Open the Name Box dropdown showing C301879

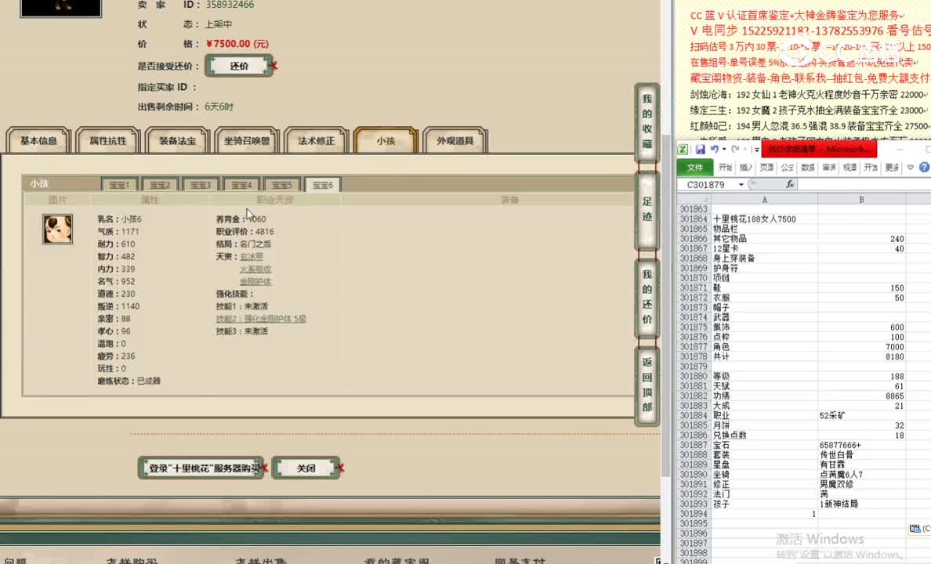coord(741,184)
